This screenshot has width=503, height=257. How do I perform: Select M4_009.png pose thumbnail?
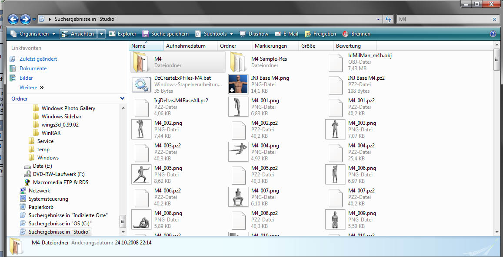(335, 219)
